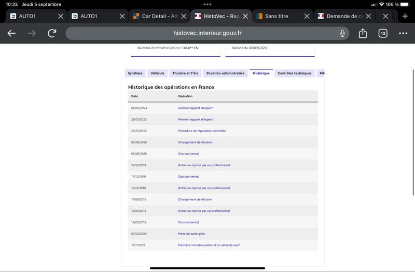This screenshot has height=272, width=415.
Task: Click the Sans titre tab favicon
Action: (259, 16)
